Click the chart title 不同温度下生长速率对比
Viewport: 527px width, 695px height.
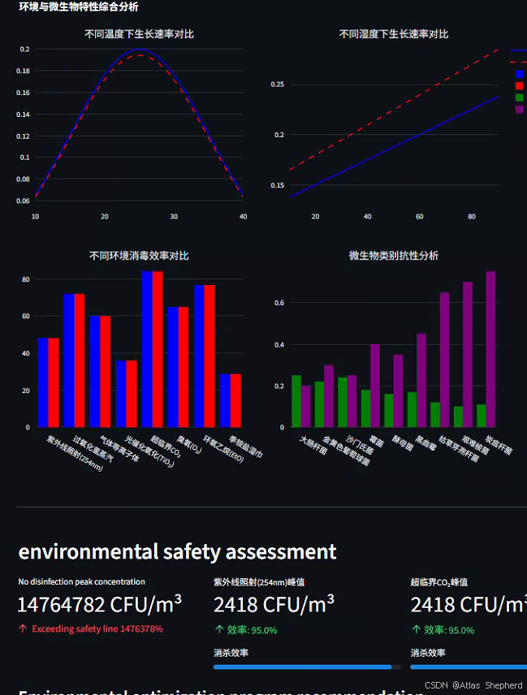pos(139,34)
